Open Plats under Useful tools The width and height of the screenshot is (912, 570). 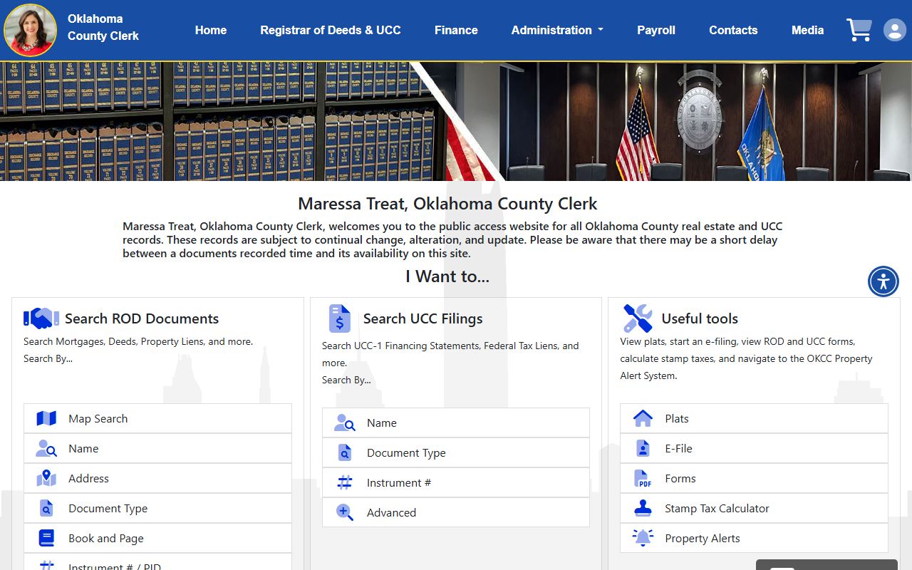[x=754, y=418]
